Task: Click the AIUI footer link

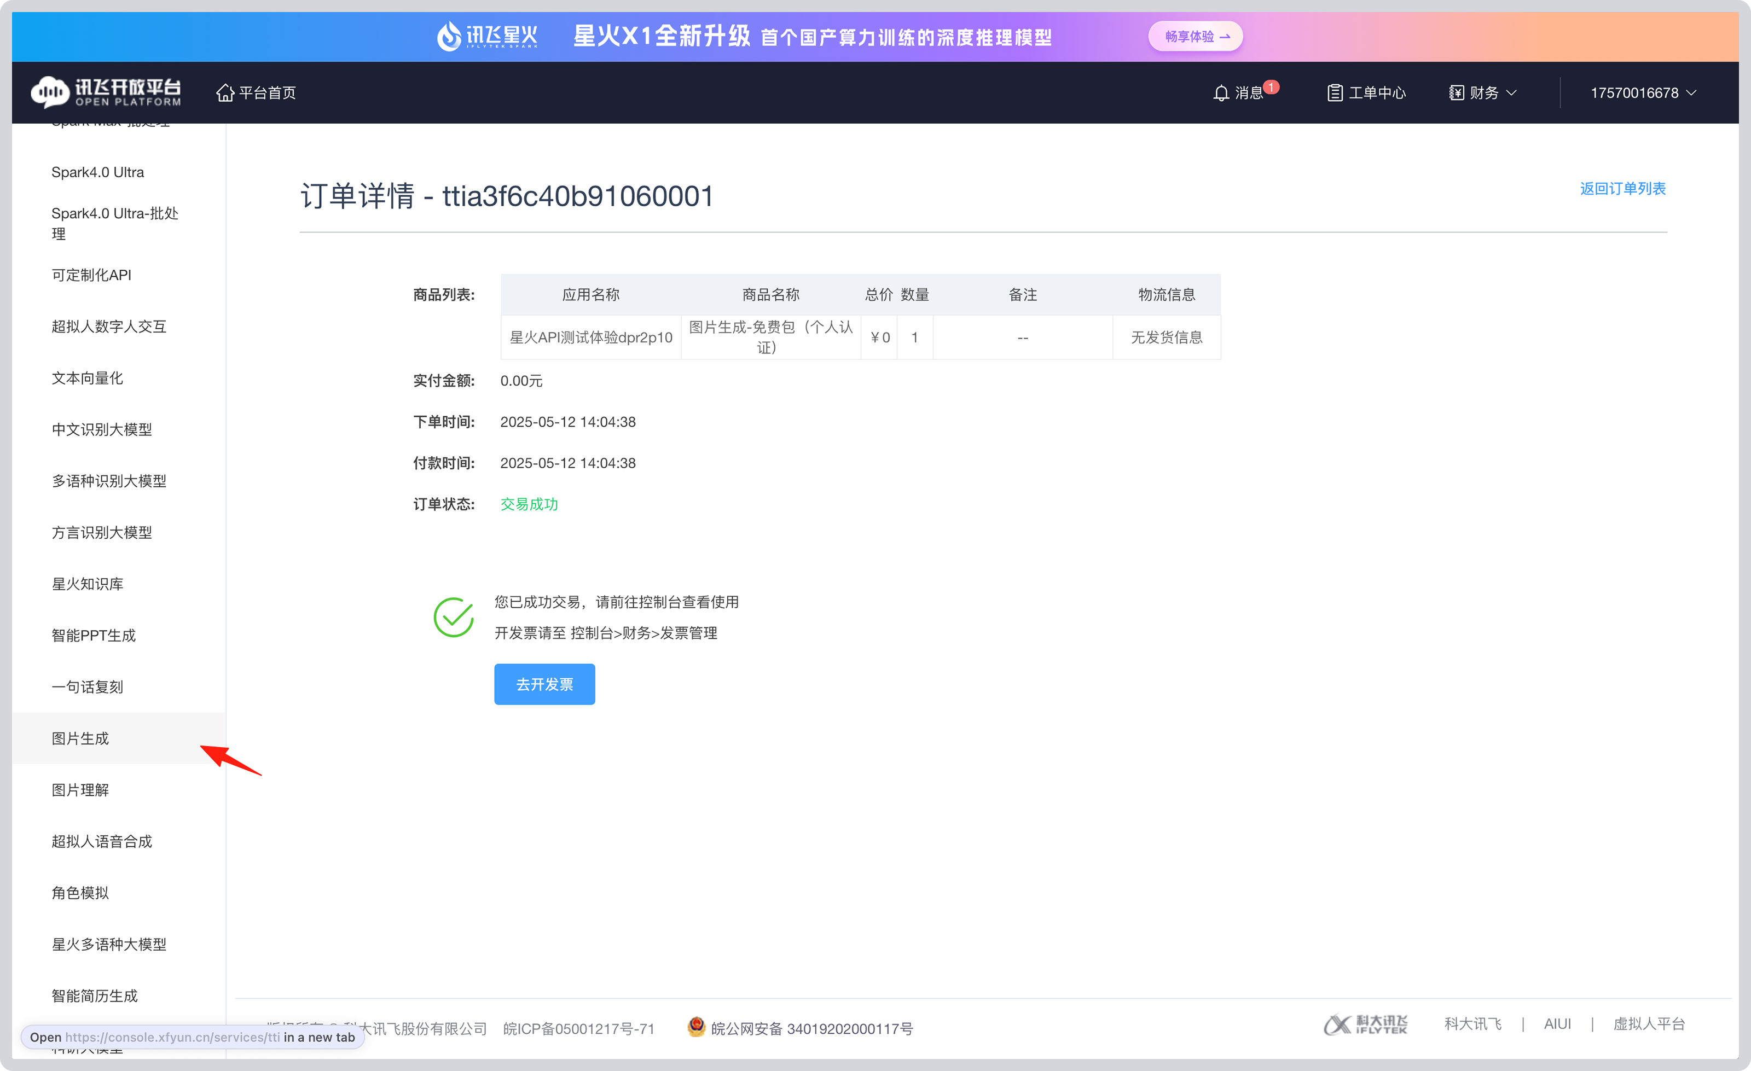Action: coord(1557,1023)
